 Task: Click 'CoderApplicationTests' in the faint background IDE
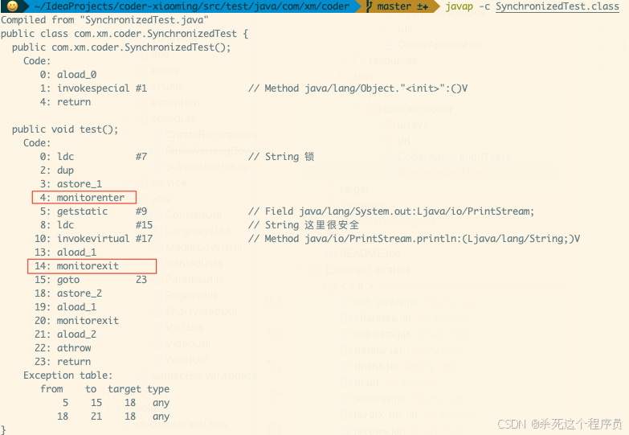coord(454,157)
